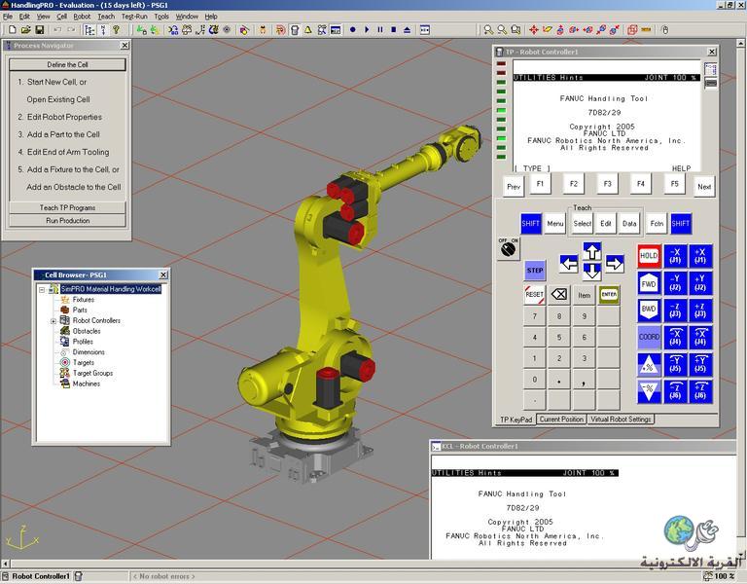This screenshot has width=747, height=584.
Task: Switch to the Current Position tab
Action: (561, 420)
